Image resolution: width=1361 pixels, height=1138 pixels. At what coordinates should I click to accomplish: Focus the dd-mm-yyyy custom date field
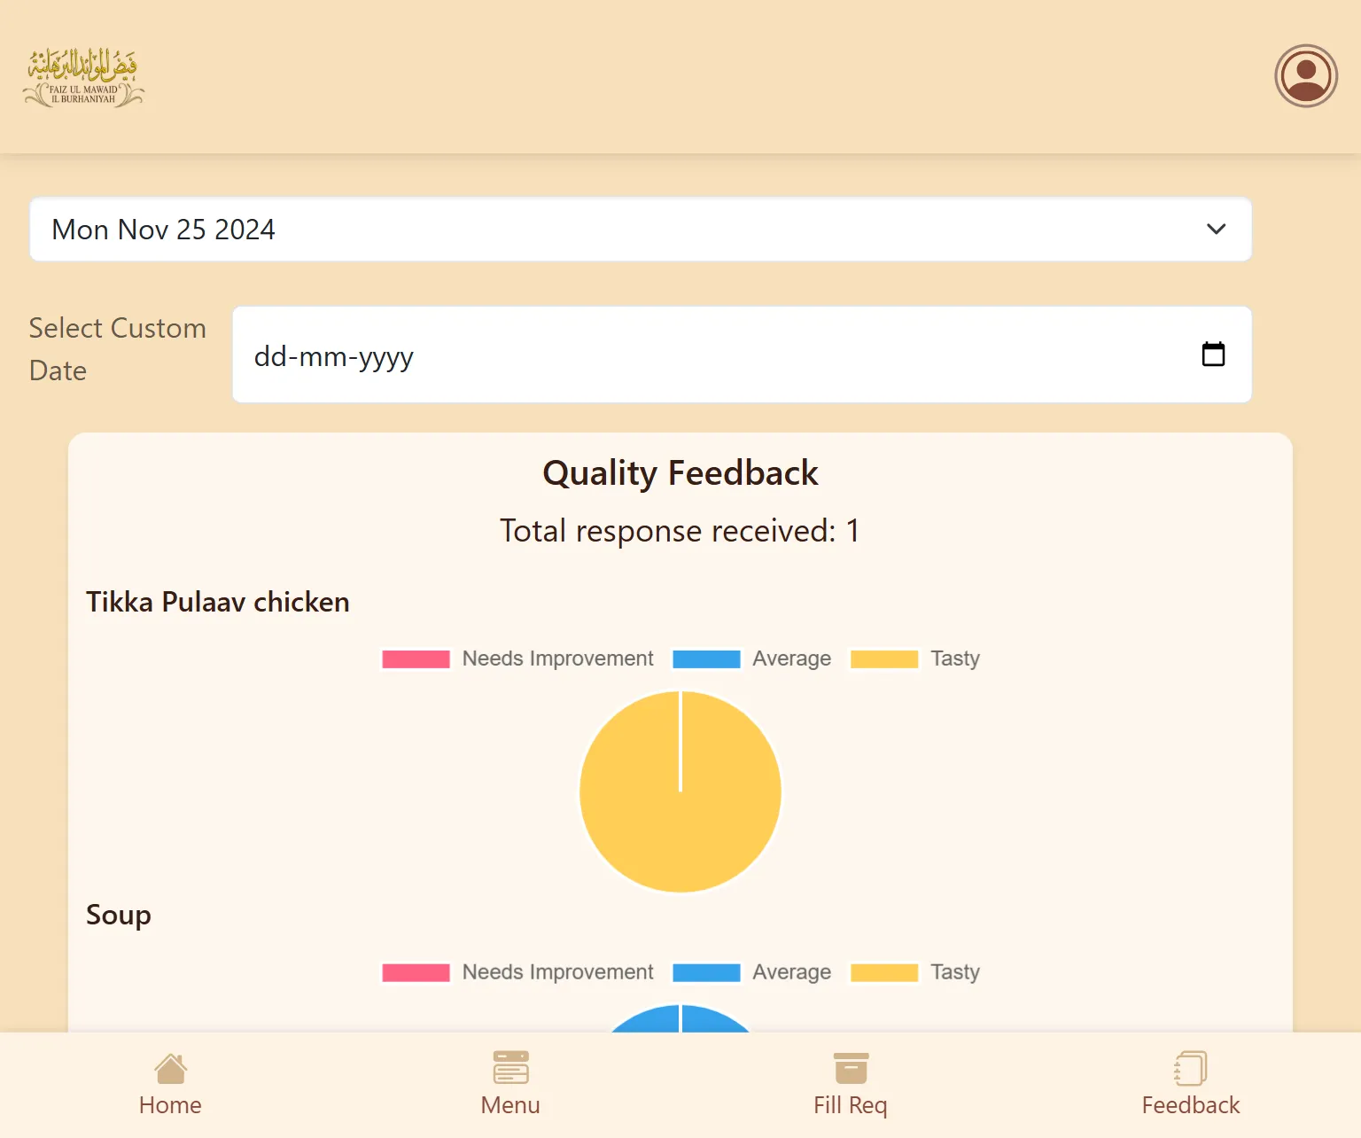(742, 355)
